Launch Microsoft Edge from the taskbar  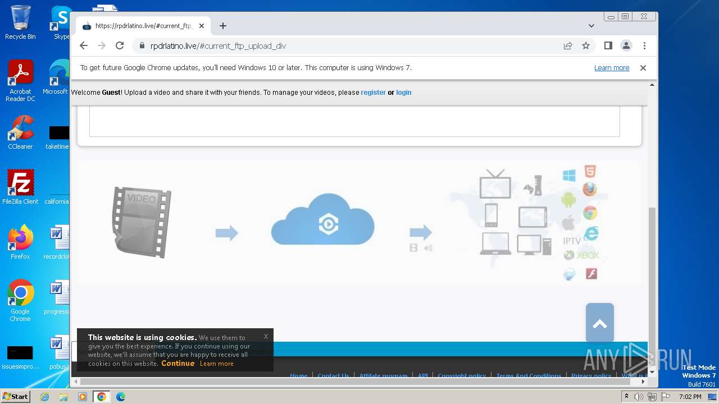pyautogui.click(x=120, y=397)
